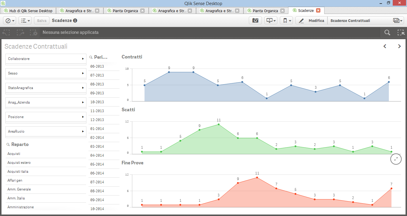Select period 11-2013
407x216 pixels.
(x=104, y=111)
